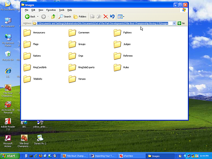
Task: Open yahoo_antis desktop file
Action: (40, 124)
